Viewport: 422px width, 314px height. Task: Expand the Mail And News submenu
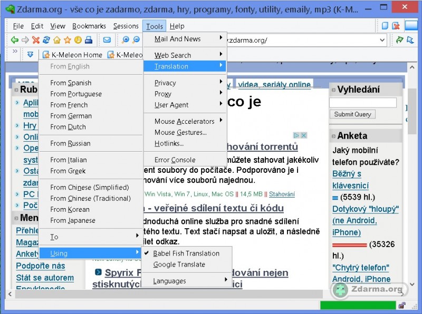pyautogui.click(x=185, y=39)
